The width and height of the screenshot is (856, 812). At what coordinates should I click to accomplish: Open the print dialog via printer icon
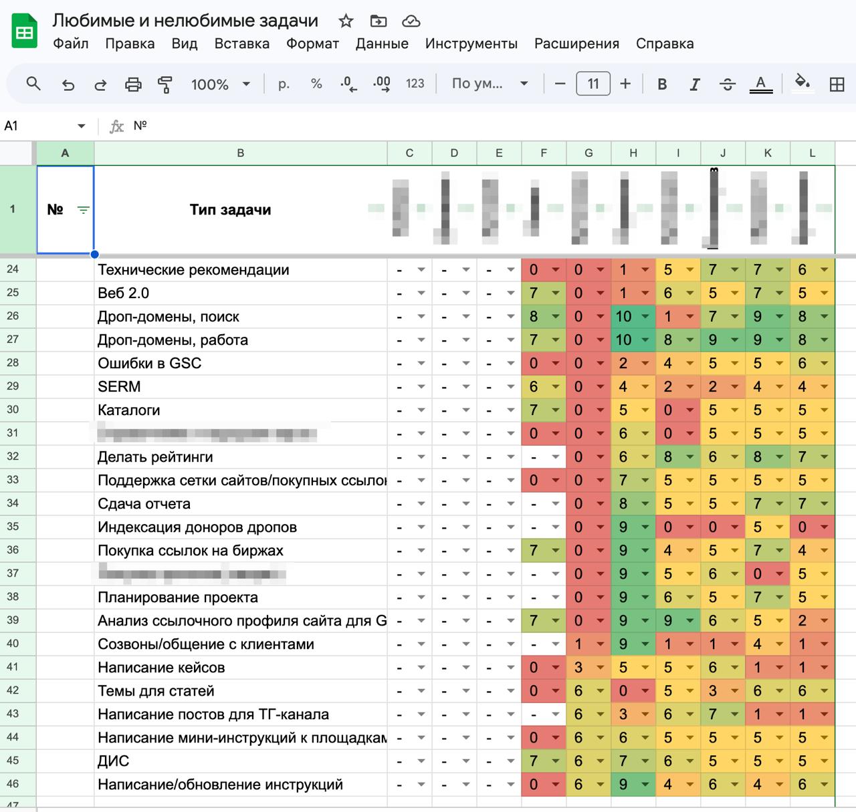coord(133,84)
